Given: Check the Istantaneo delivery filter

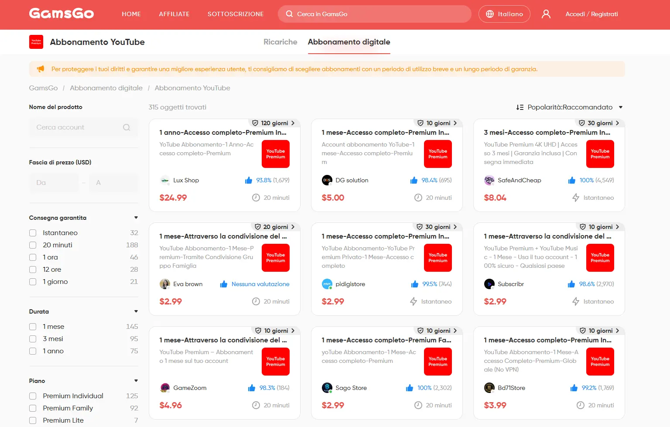Looking at the screenshot, I should coord(33,233).
